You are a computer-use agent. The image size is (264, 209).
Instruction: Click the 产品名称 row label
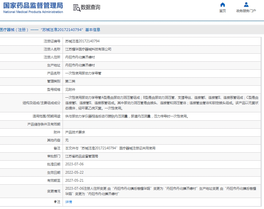(x=54, y=73)
